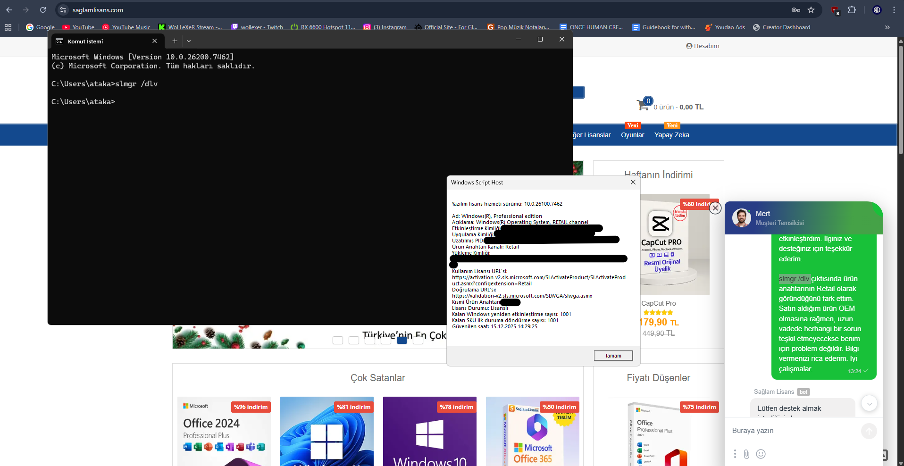Select the last banner carousel indicator
The image size is (904, 466).
pyautogui.click(x=418, y=340)
